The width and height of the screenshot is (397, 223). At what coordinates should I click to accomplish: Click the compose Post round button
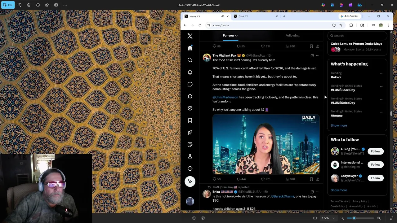pos(190,181)
